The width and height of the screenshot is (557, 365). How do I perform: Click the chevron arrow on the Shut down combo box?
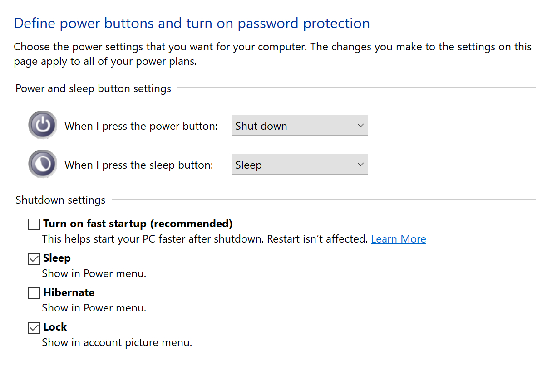(360, 126)
